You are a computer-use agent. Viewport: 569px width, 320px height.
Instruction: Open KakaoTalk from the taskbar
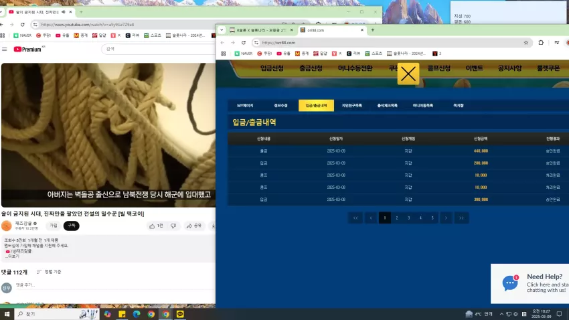tap(180, 314)
